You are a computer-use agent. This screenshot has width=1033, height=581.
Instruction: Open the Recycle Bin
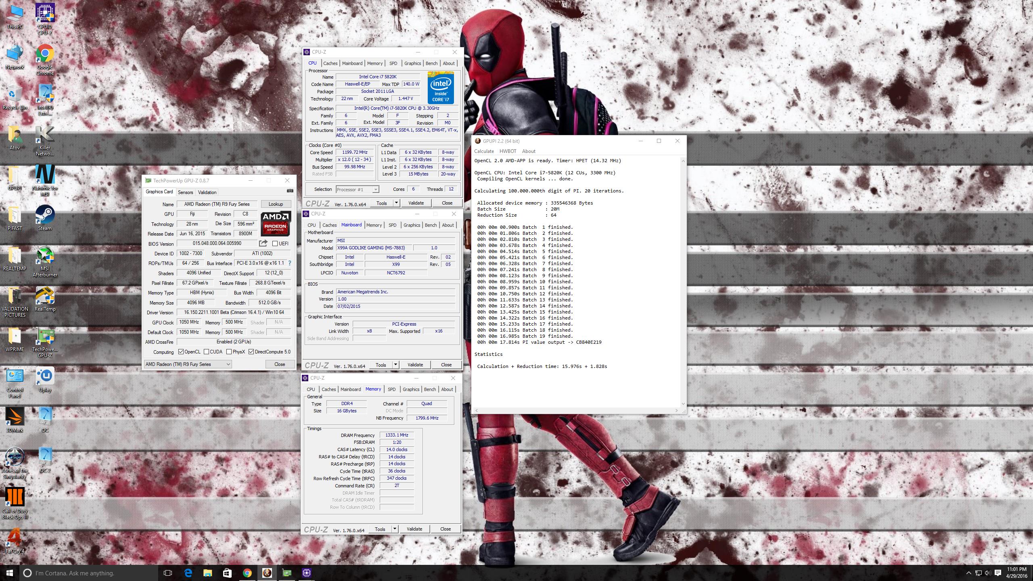[x=15, y=98]
